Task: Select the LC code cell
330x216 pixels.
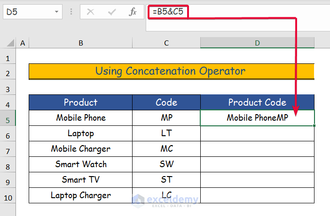Action: click(166, 195)
